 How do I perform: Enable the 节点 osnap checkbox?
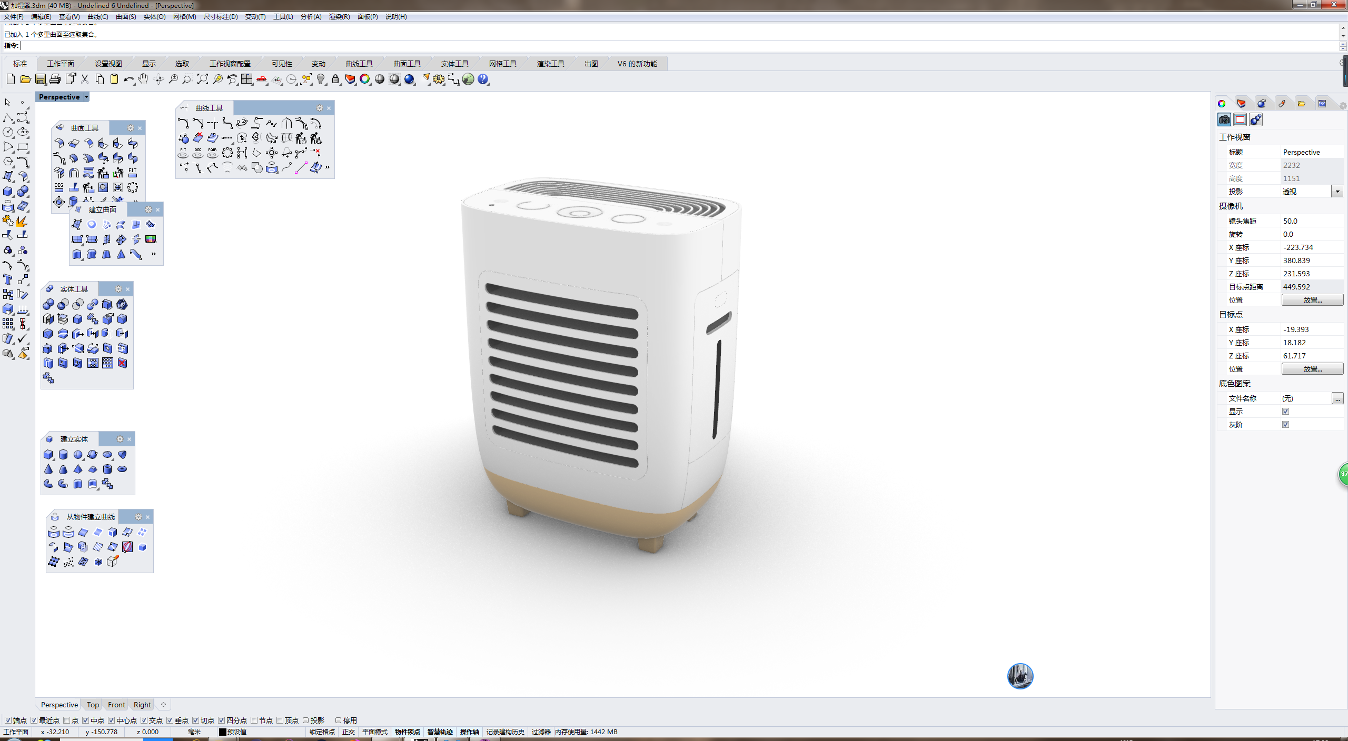[x=254, y=720]
